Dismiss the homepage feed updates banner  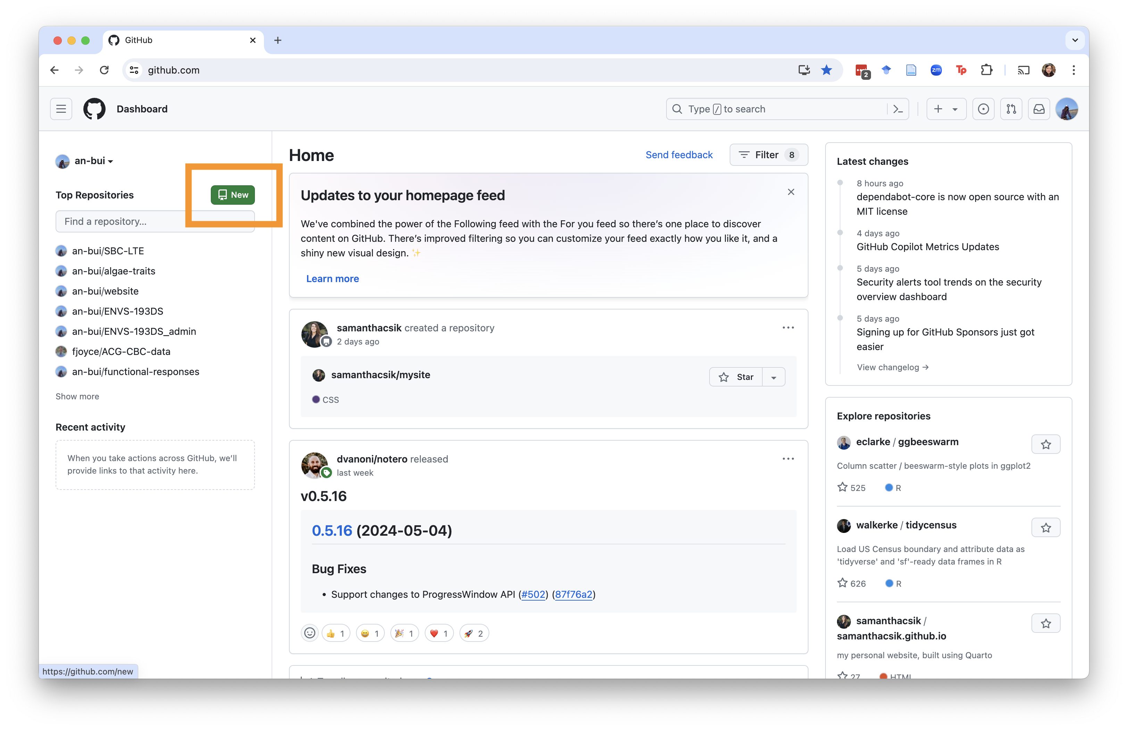791,192
